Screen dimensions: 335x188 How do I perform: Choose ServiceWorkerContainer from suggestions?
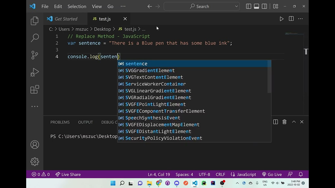[194, 84]
